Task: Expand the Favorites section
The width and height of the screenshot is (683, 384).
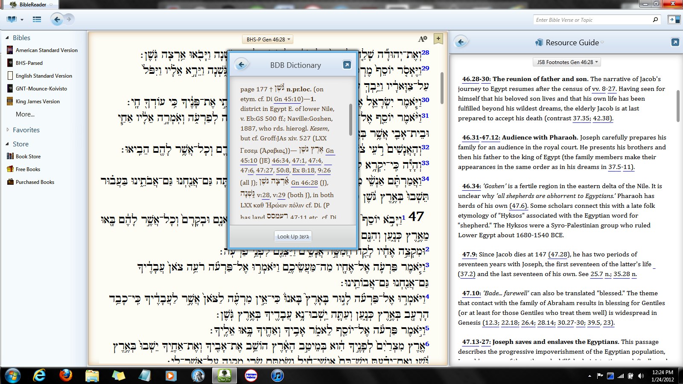Action: click(x=7, y=130)
